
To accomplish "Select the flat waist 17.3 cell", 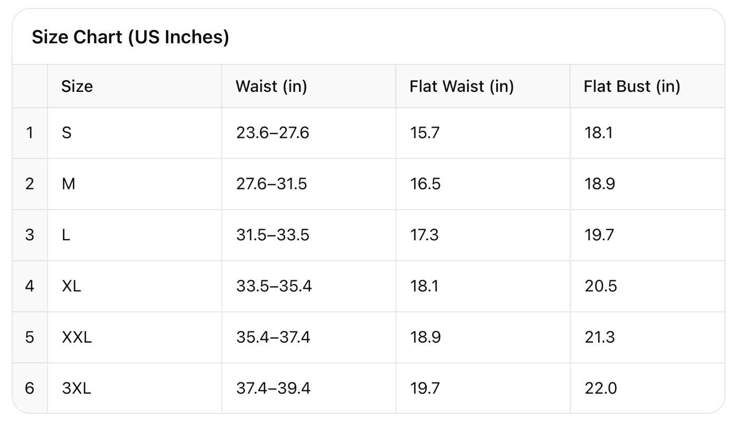I will [425, 234].
